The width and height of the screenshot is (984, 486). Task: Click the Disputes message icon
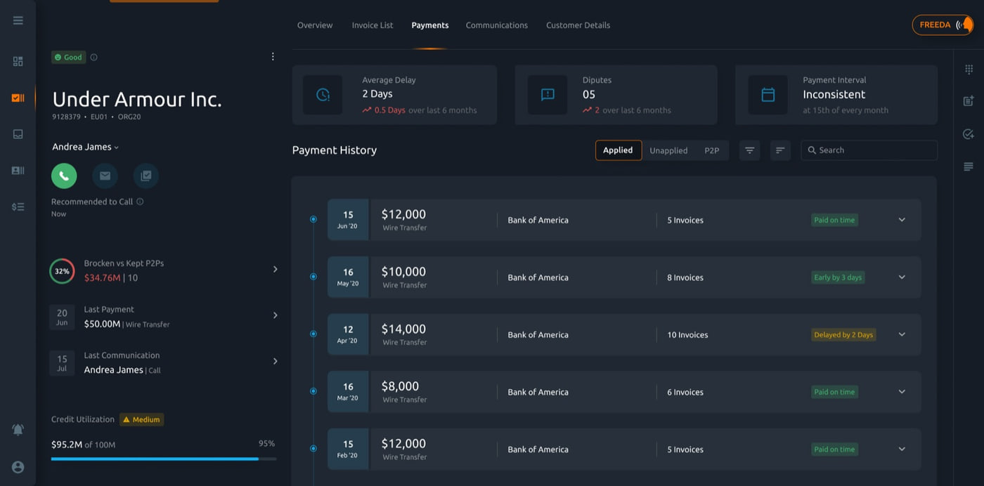pyautogui.click(x=548, y=95)
